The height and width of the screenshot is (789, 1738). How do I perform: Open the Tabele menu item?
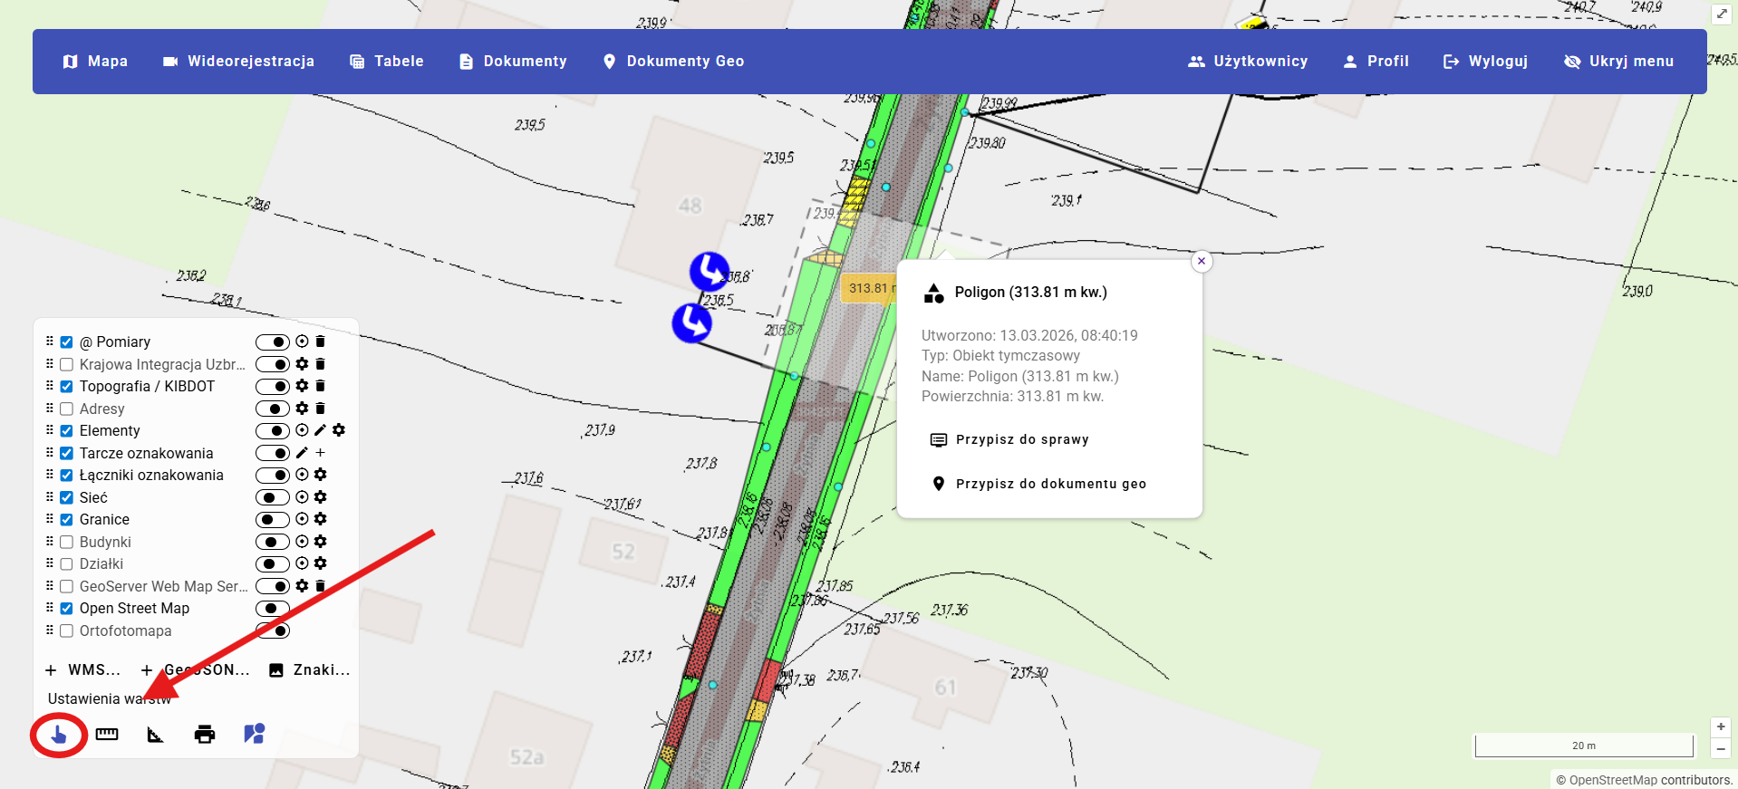387,62
